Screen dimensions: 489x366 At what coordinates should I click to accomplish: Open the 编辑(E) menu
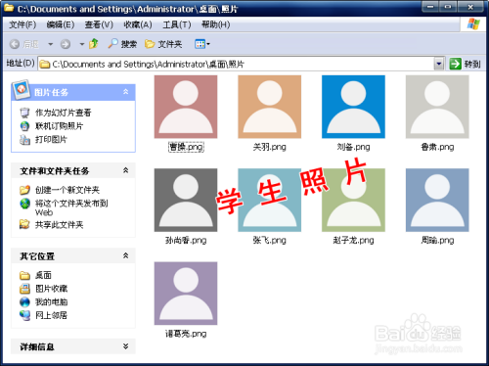click(61, 24)
